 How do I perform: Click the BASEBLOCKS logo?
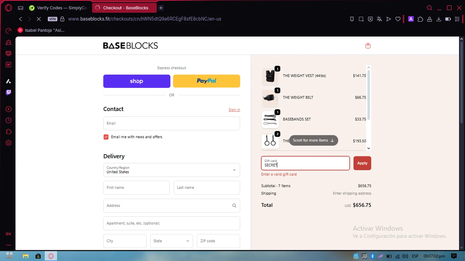pos(131,46)
